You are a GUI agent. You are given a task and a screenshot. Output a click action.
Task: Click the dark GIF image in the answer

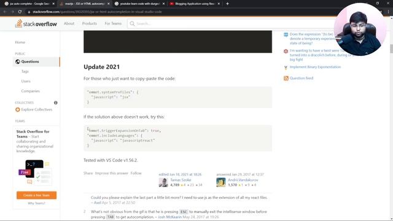[x=177, y=42]
